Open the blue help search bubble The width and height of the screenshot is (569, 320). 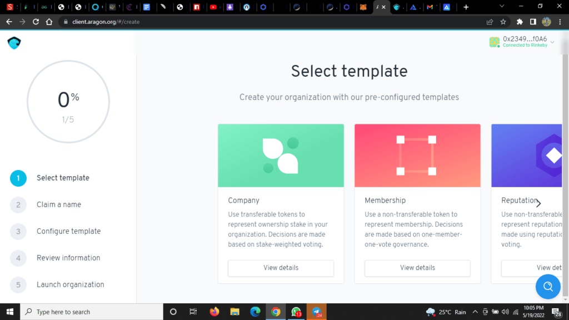coord(548,287)
